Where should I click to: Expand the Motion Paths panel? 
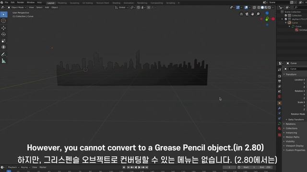(x=292, y=137)
